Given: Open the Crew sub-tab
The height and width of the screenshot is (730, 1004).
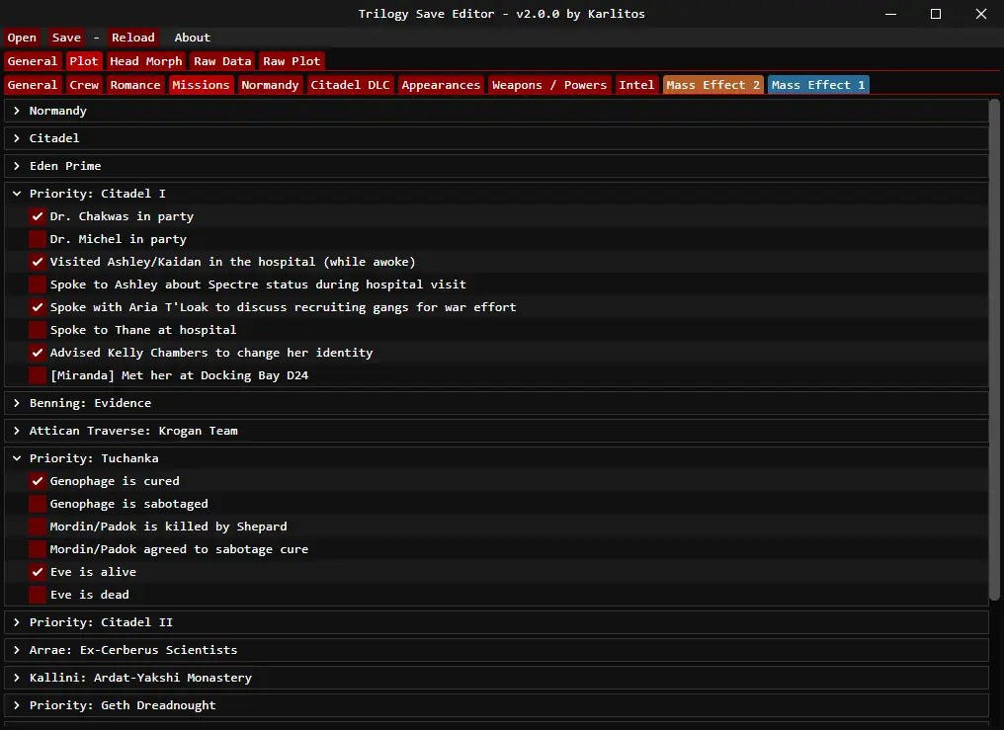Looking at the screenshot, I should point(84,84).
